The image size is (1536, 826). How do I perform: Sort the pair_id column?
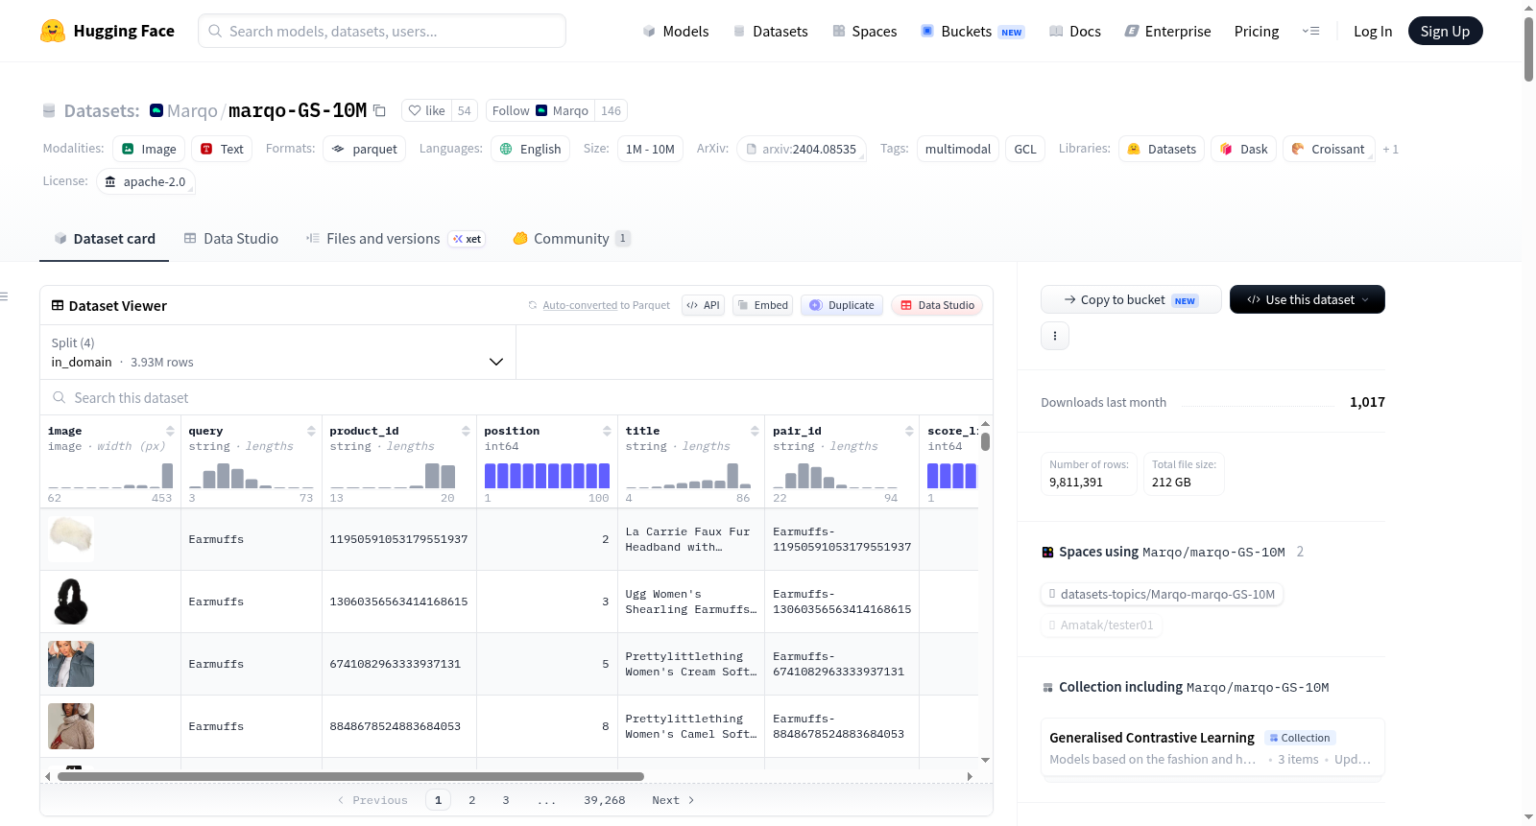point(909,431)
